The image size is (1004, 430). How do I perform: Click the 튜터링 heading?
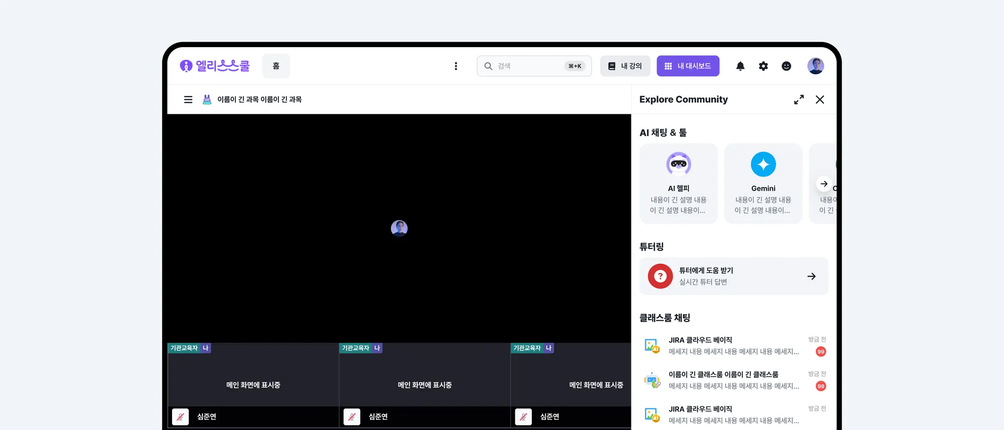[652, 247]
